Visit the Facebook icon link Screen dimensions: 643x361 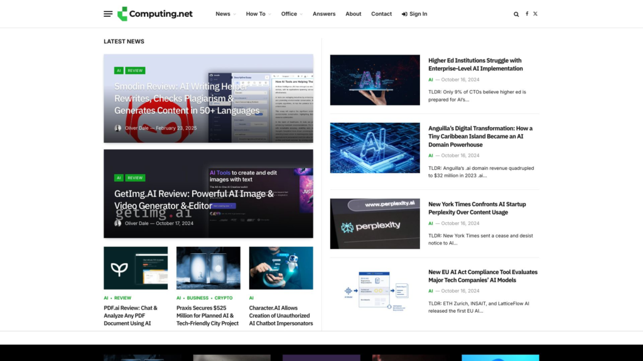tap(527, 14)
